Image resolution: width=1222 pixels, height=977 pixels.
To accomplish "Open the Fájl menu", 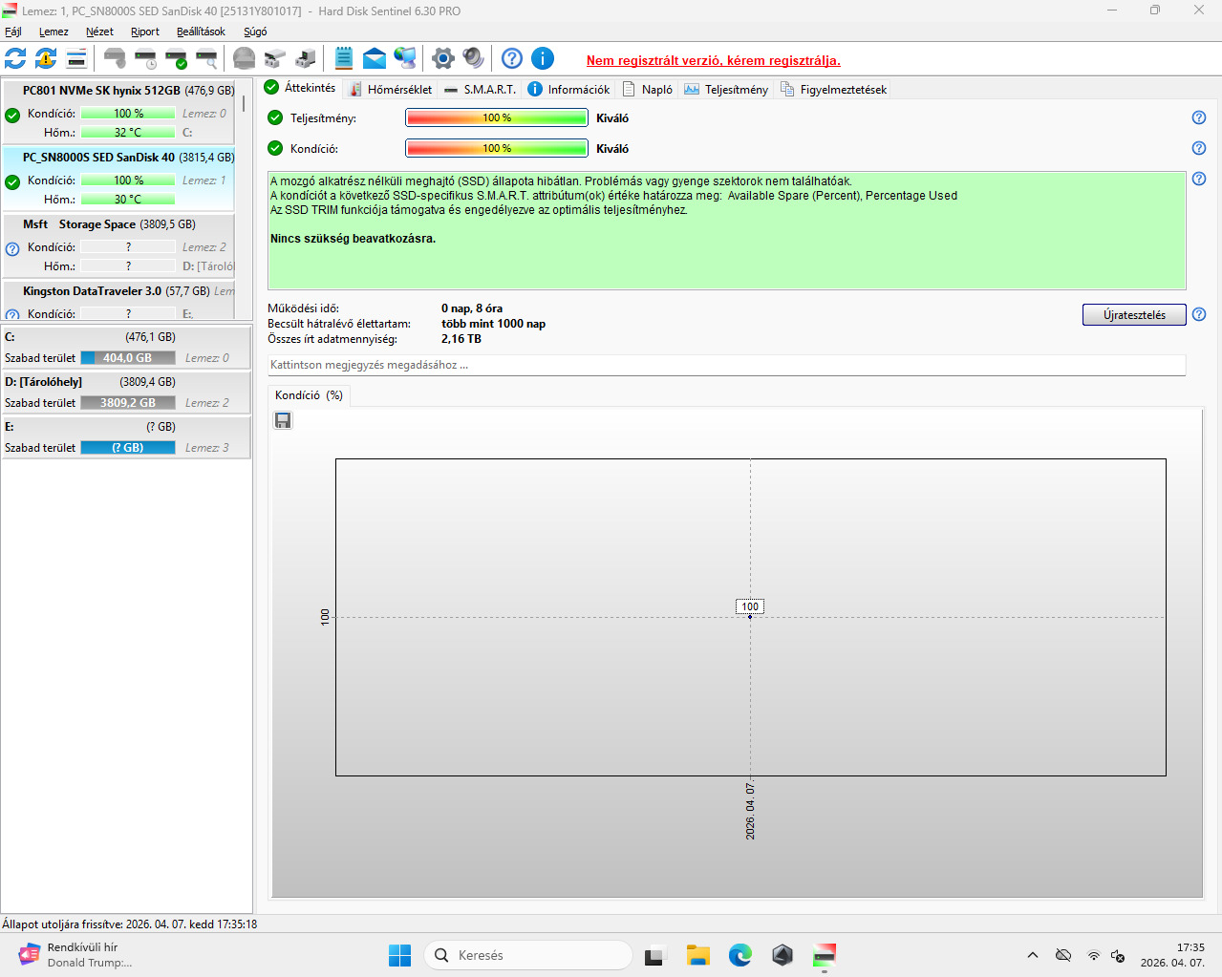I will 13,32.
